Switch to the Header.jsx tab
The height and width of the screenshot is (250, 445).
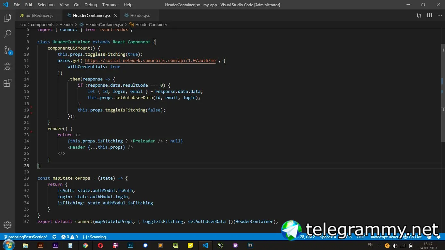[140, 15]
